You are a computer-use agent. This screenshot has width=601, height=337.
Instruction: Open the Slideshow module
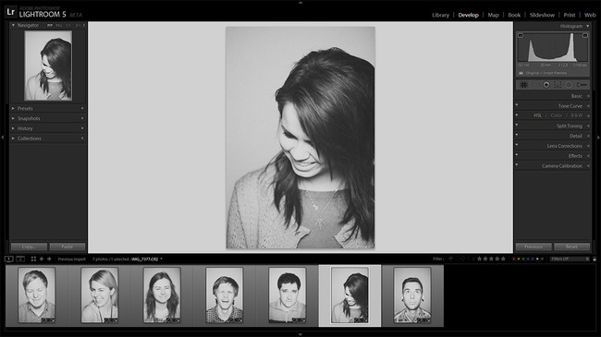pos(542,15)
